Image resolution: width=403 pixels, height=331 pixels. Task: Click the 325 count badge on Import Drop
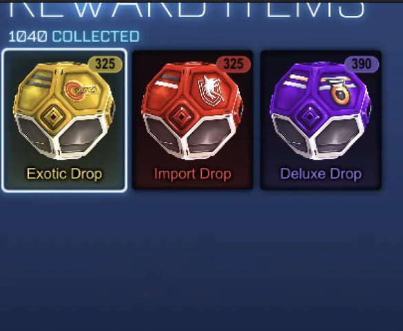click(x=234, y=64)
